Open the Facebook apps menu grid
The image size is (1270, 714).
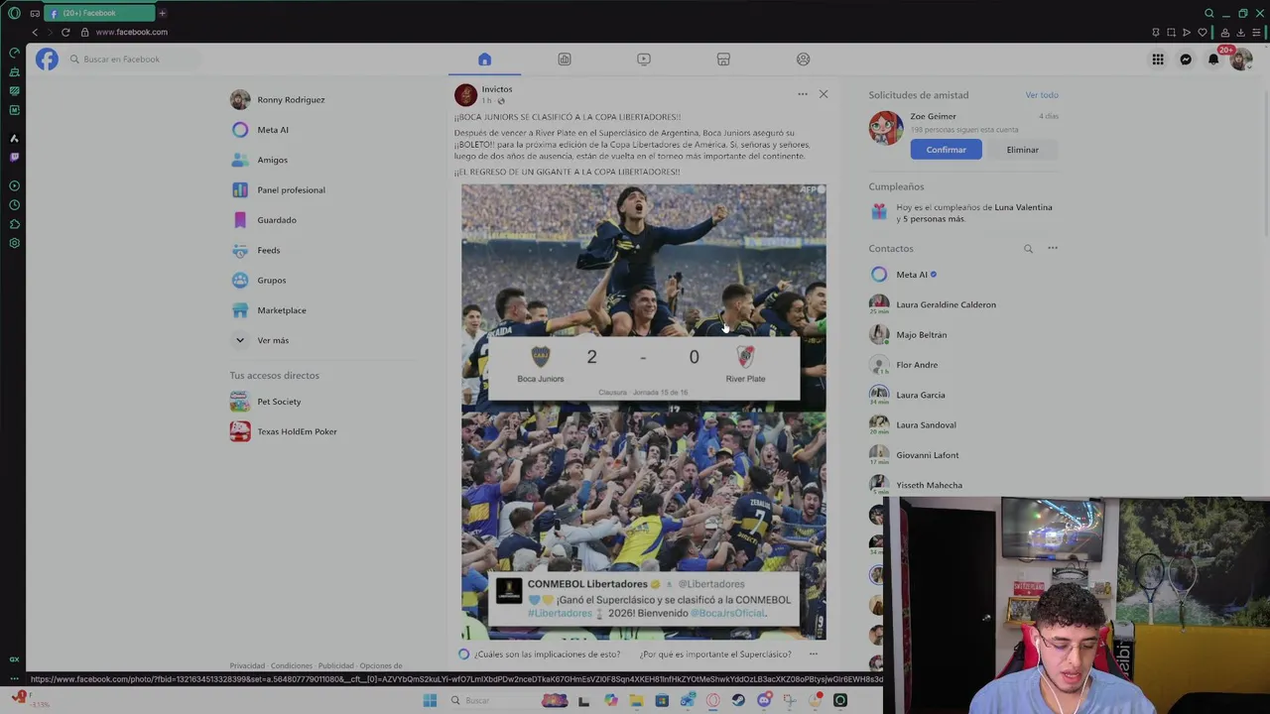pos(1157,59)
